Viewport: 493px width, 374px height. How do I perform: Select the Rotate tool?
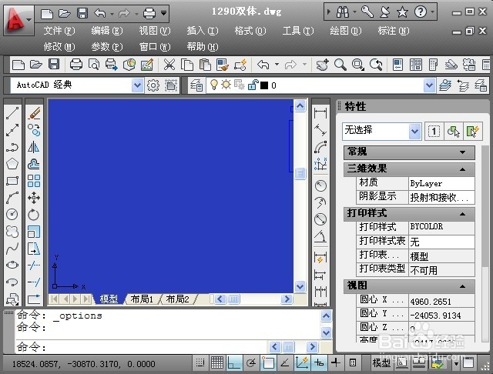(34, 215)
